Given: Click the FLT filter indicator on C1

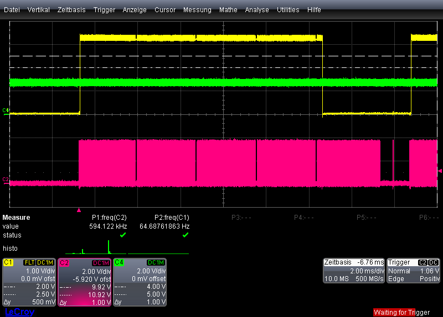Looking at the screenshot, I should coord(29,263).
